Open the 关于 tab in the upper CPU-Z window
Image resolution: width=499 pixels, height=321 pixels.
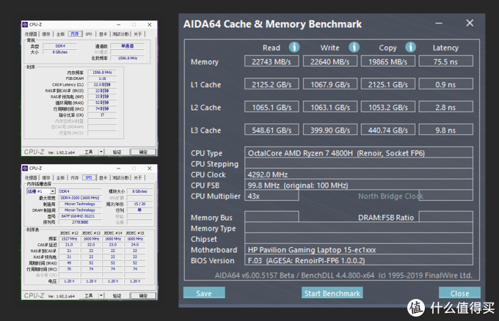click(x=138, y=34)
